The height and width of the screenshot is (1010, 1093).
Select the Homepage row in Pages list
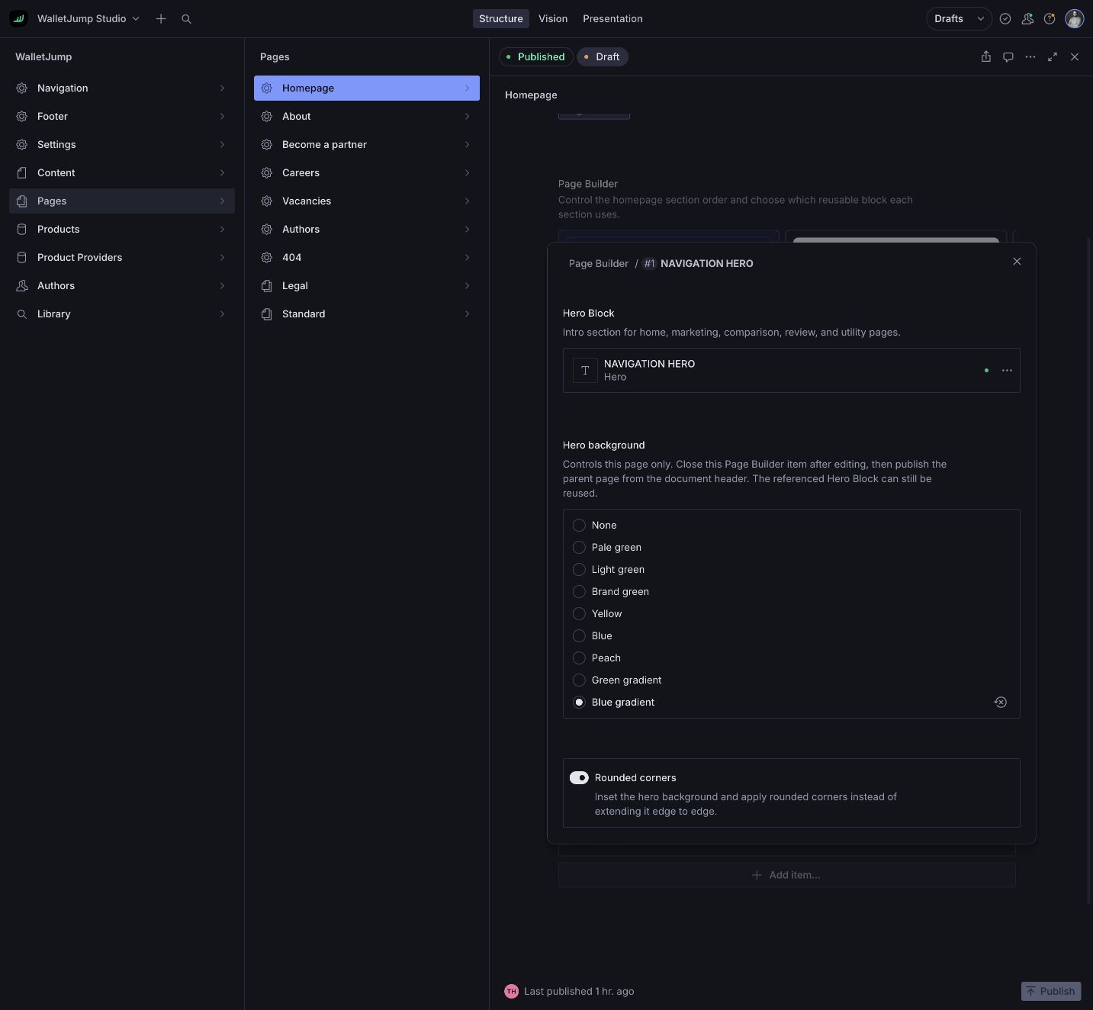click(x=367, y=88)
